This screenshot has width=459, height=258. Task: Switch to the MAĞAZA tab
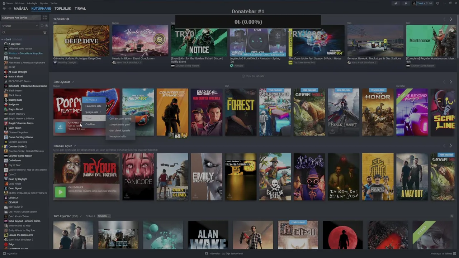click(21, 9)
